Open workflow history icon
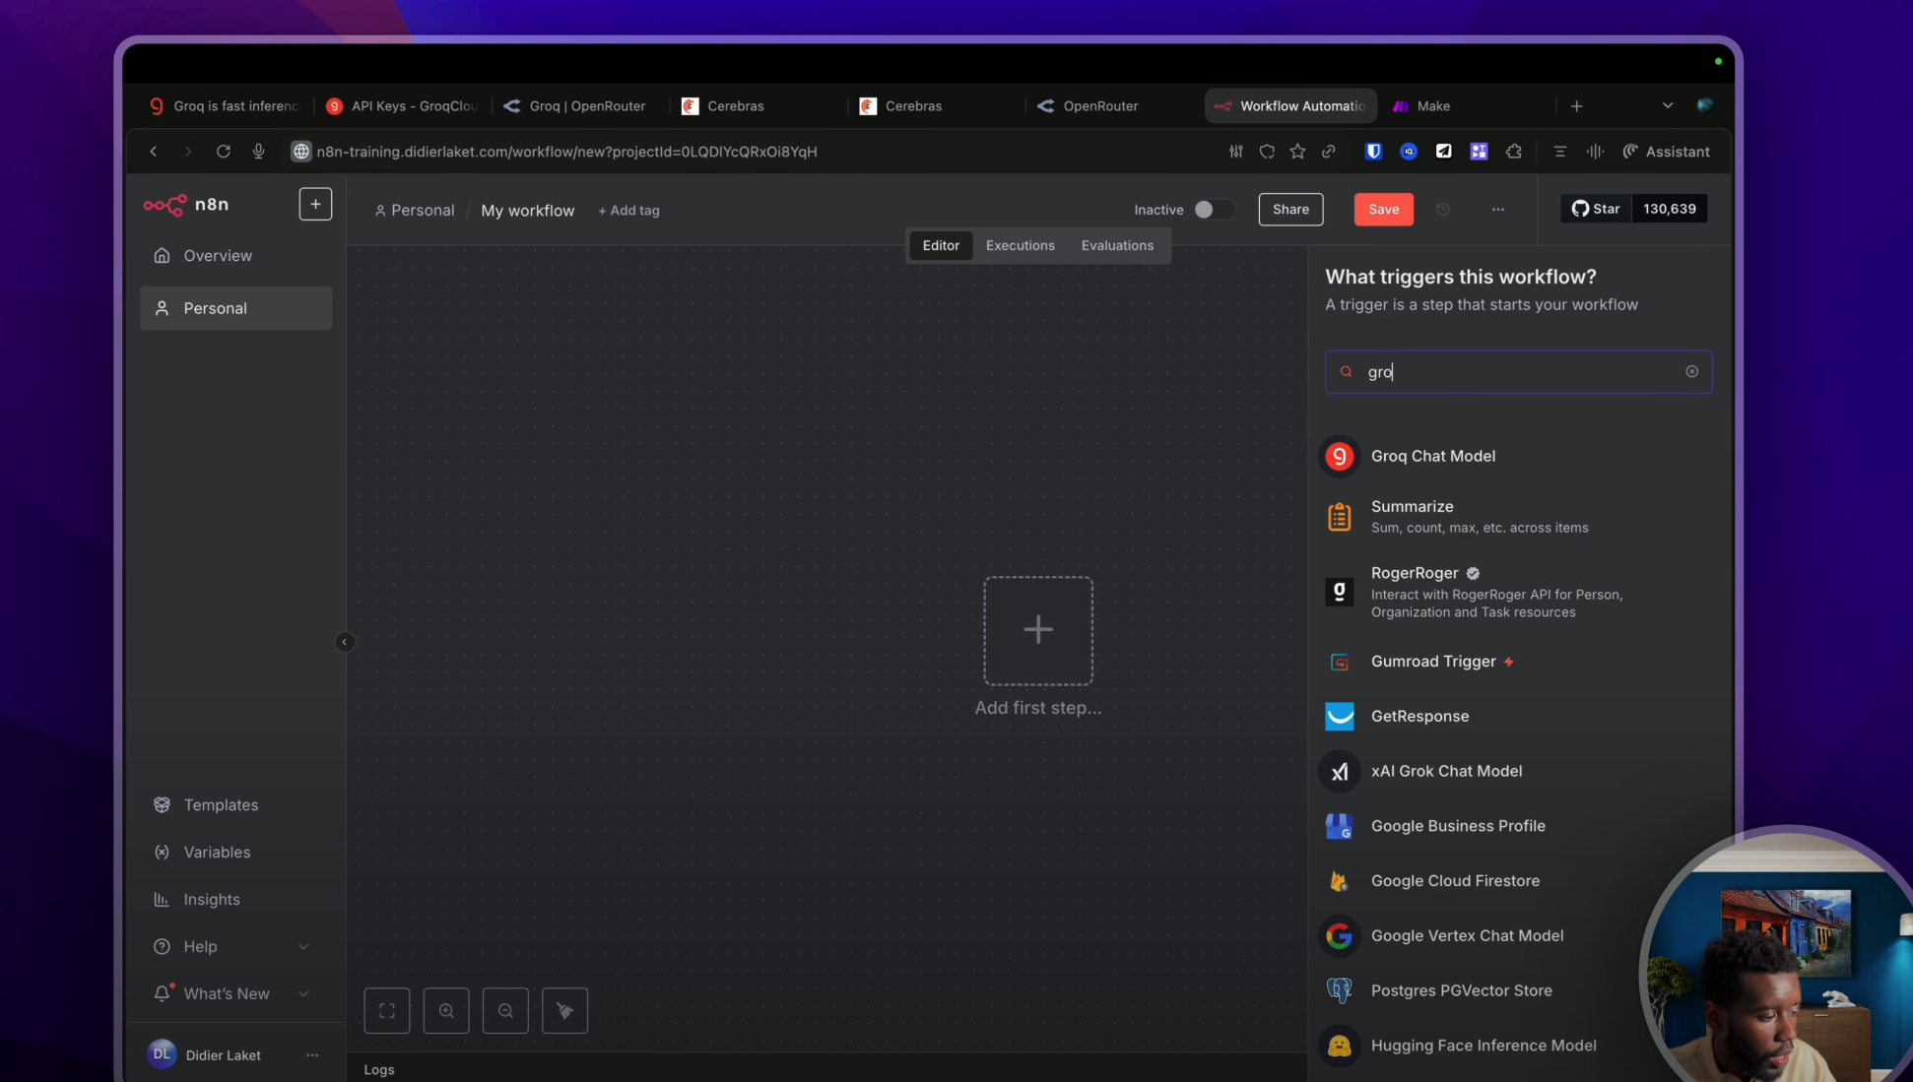Image resolution: width=1913 pixels, height=1082 pixels. [x=1443, y=210]
